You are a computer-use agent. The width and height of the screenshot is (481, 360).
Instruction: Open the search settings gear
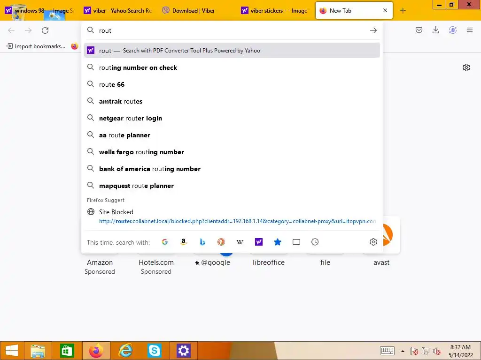[x=373, y=242]
